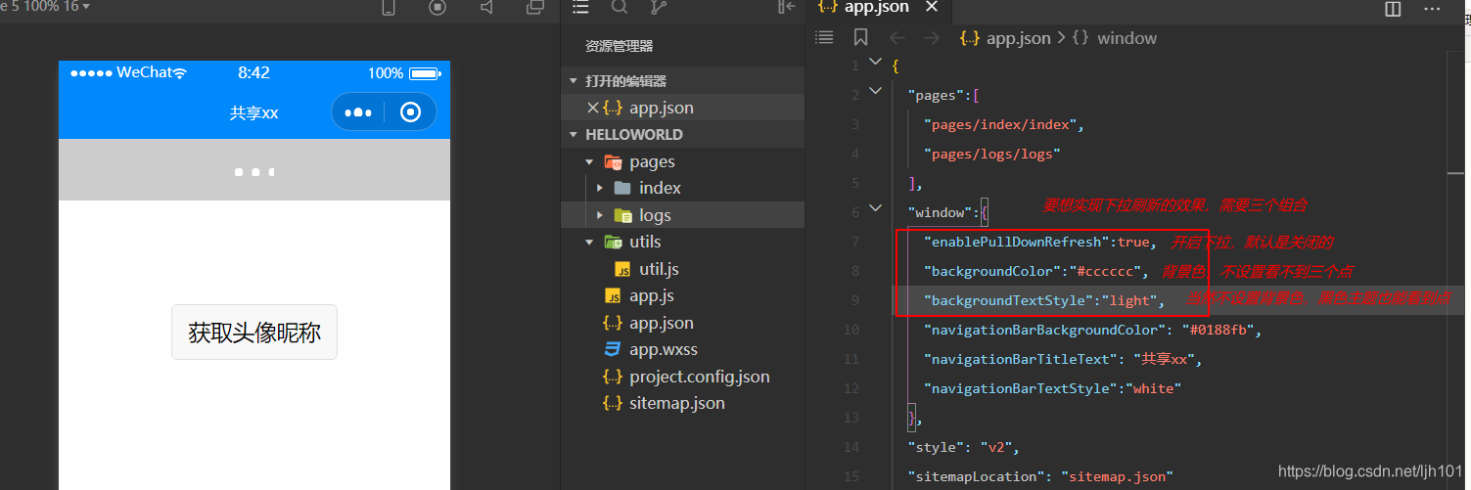The image size is (1471, 490).
Task: Tap the mini program capsule more-dots button
Action: (x=358, y=112)
